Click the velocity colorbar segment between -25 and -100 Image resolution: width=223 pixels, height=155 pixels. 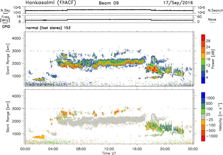coord(203,122)
